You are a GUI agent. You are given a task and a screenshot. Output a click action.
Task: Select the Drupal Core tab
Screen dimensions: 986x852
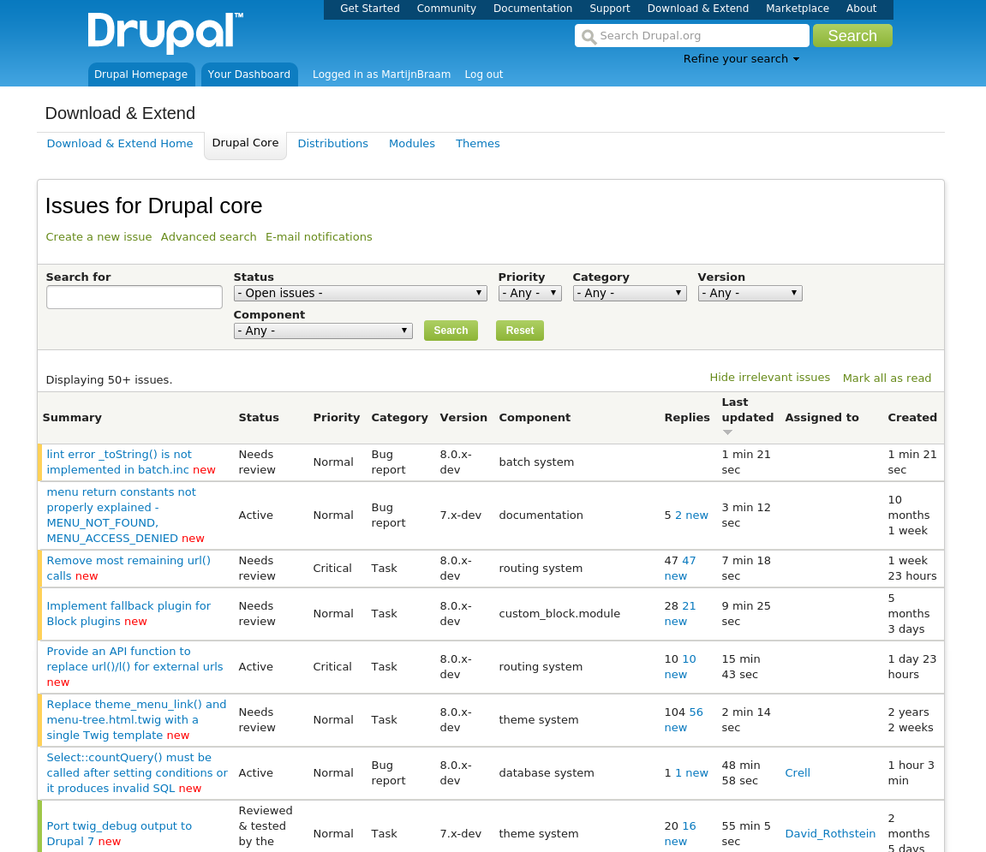tap(245, 143)
